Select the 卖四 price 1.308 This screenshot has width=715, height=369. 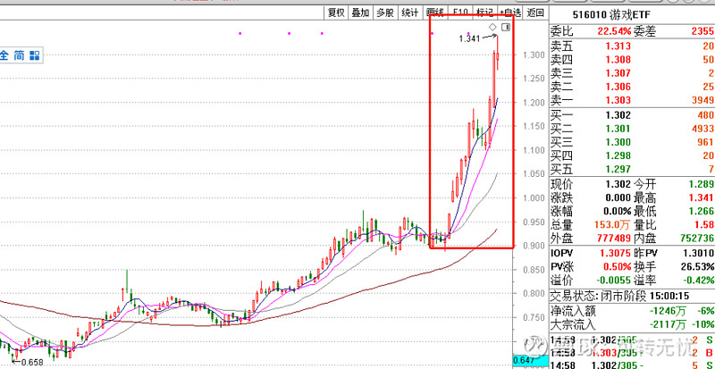(x=618, y=59)
